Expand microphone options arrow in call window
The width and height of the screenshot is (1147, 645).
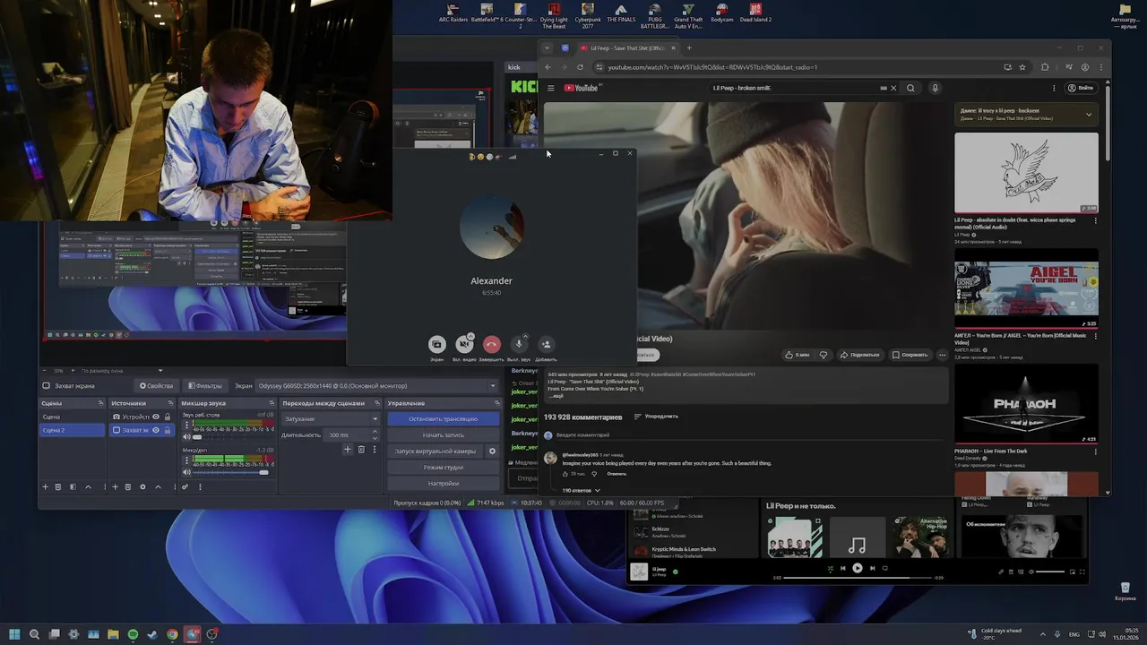(x=525, y=336)
